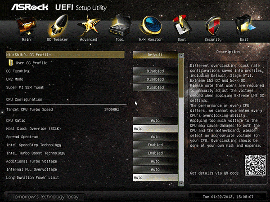This screenshot has width=270, height=202.
Task: Open the NickShih's OC Profile Default dropdown
Action: point(155,55)
